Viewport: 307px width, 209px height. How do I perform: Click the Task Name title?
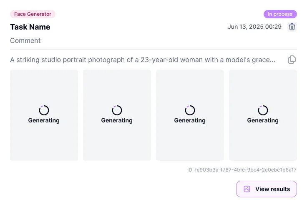click(30, 27)
